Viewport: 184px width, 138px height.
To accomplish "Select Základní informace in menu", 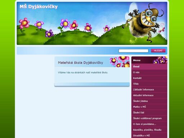I will point(149,89).
